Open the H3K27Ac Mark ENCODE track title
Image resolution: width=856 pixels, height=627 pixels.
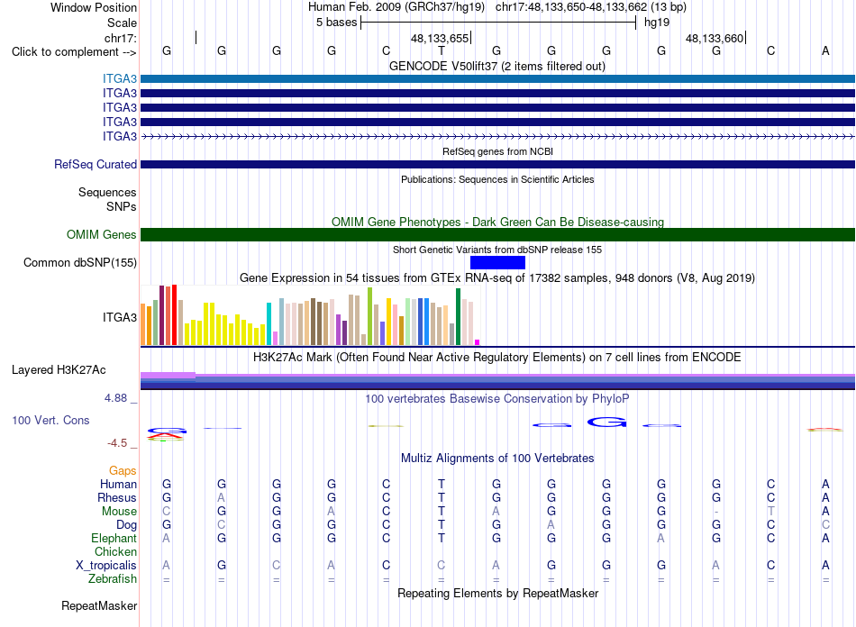[x=497, y=358]
